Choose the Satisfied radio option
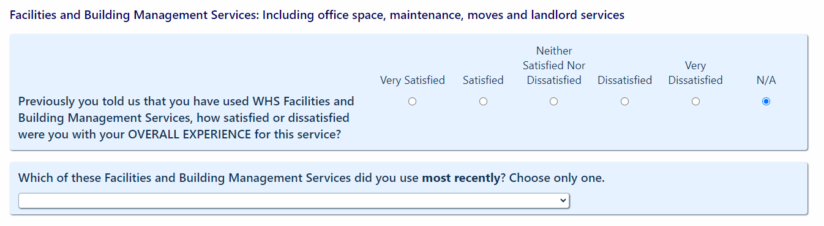The height and width of the screenshot is (226, 824). (x=483, y=102)
